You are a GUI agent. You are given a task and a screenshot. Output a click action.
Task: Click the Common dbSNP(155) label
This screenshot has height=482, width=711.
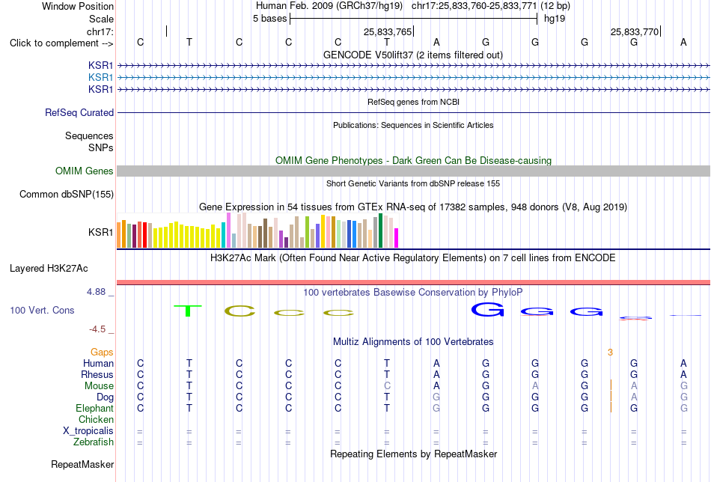(66, 194)
